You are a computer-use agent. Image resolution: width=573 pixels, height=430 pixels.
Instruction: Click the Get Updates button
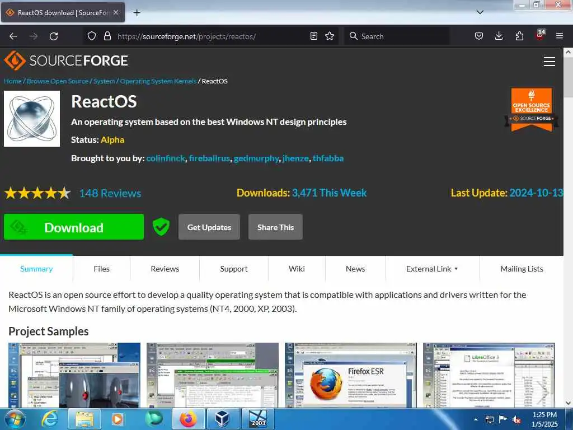tap(209, 227)
